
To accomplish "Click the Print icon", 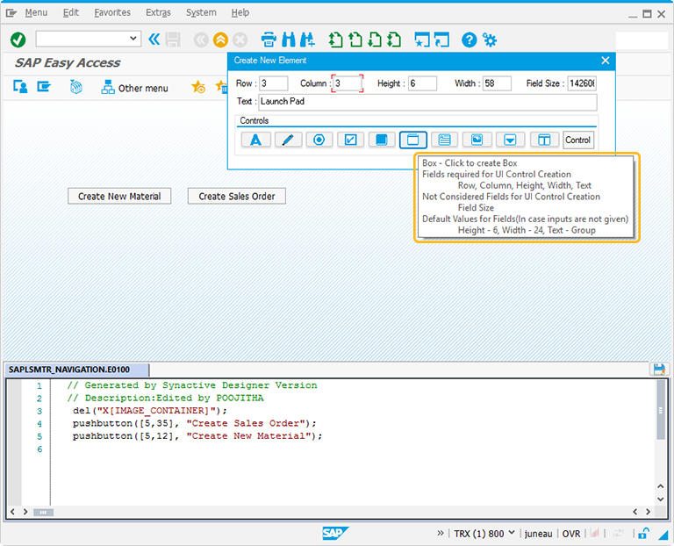I will click(x=269, y=40).
